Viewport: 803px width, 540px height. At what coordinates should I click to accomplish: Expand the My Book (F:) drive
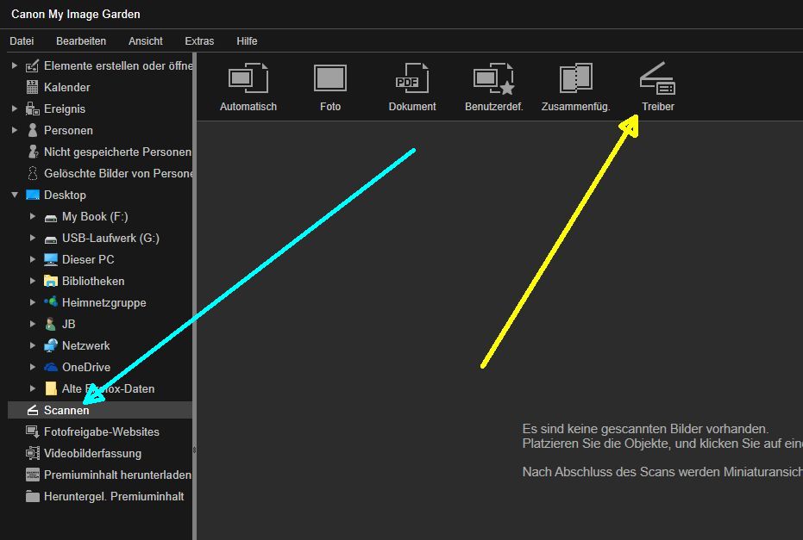pos(32,216)
